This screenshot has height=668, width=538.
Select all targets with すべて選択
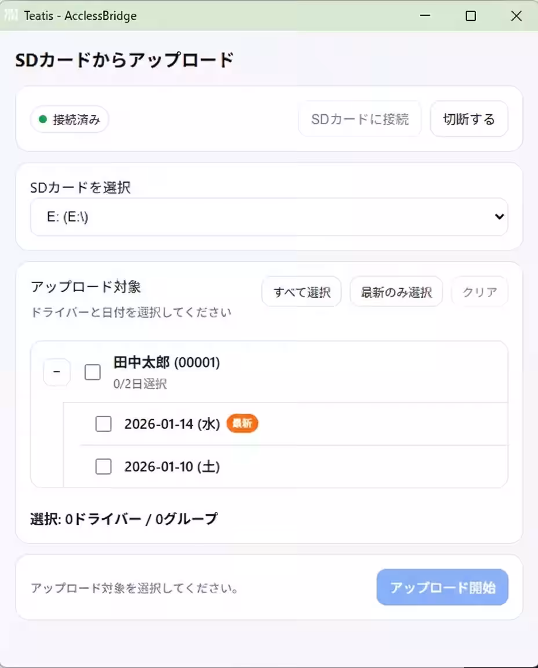tap(301, 292)
